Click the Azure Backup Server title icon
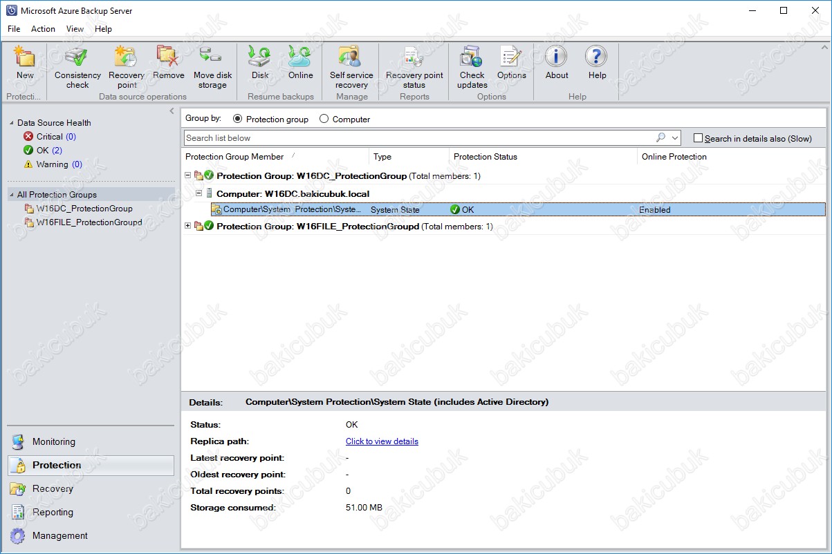832x554 pixels. (x=12, y=10)
